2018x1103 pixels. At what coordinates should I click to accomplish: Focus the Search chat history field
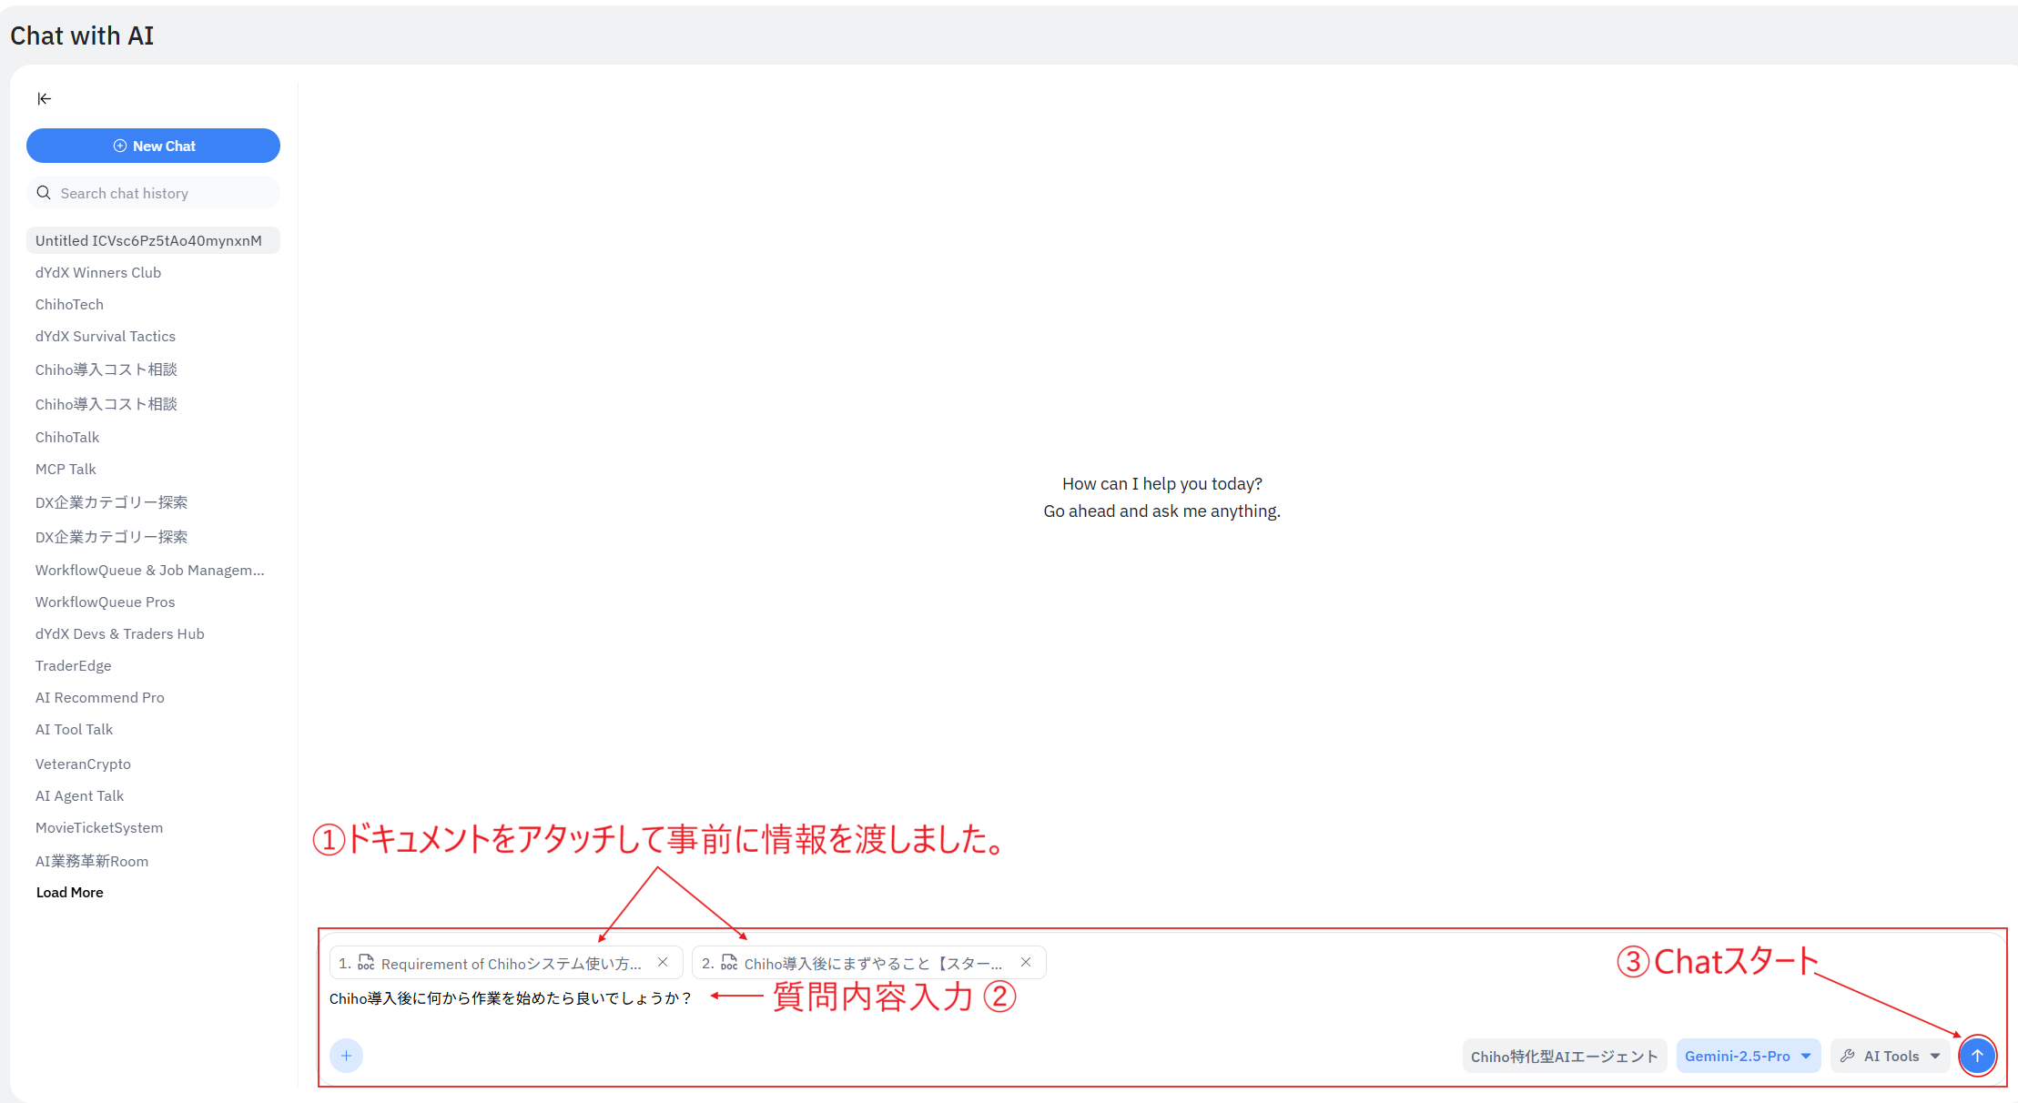click(164, 193)
